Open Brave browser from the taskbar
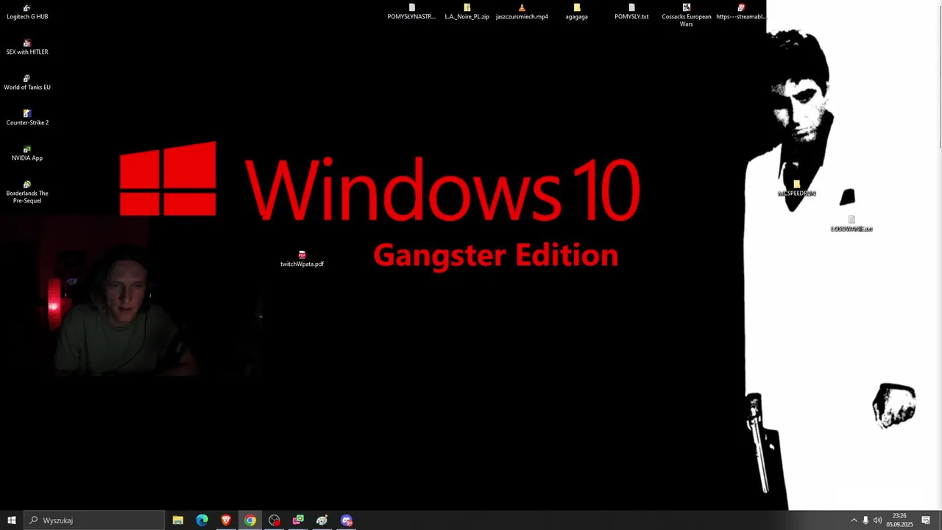The image size is (942, 530). [x=226, y=520]
